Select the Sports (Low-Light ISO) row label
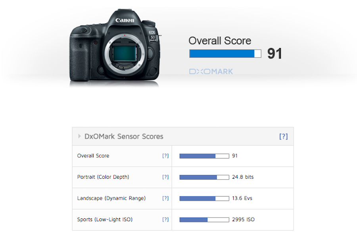Viewport: 357px width, 243px height. pyautogui.click(x=105, y=219)
